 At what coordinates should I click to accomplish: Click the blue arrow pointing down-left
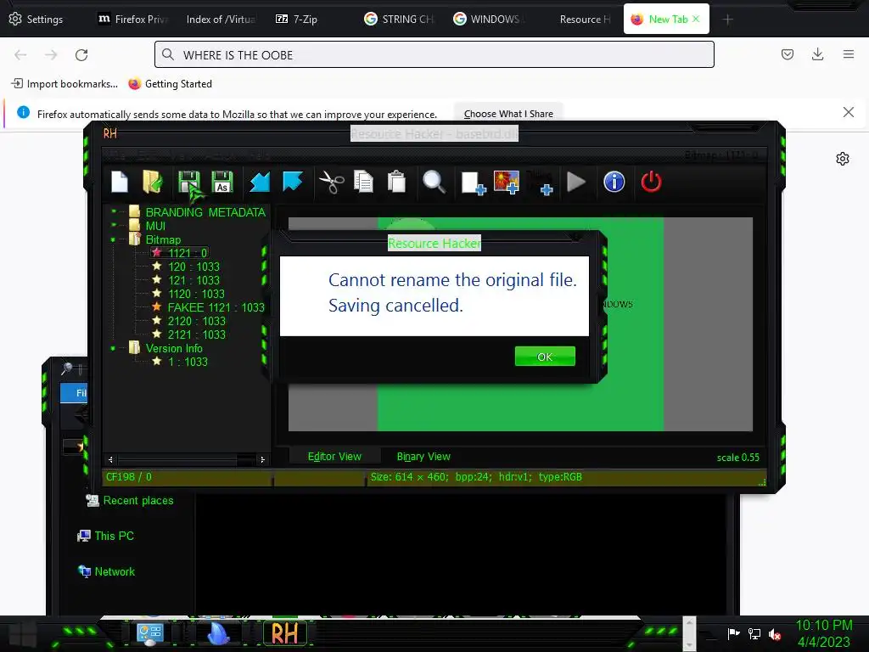pos(260,182)
